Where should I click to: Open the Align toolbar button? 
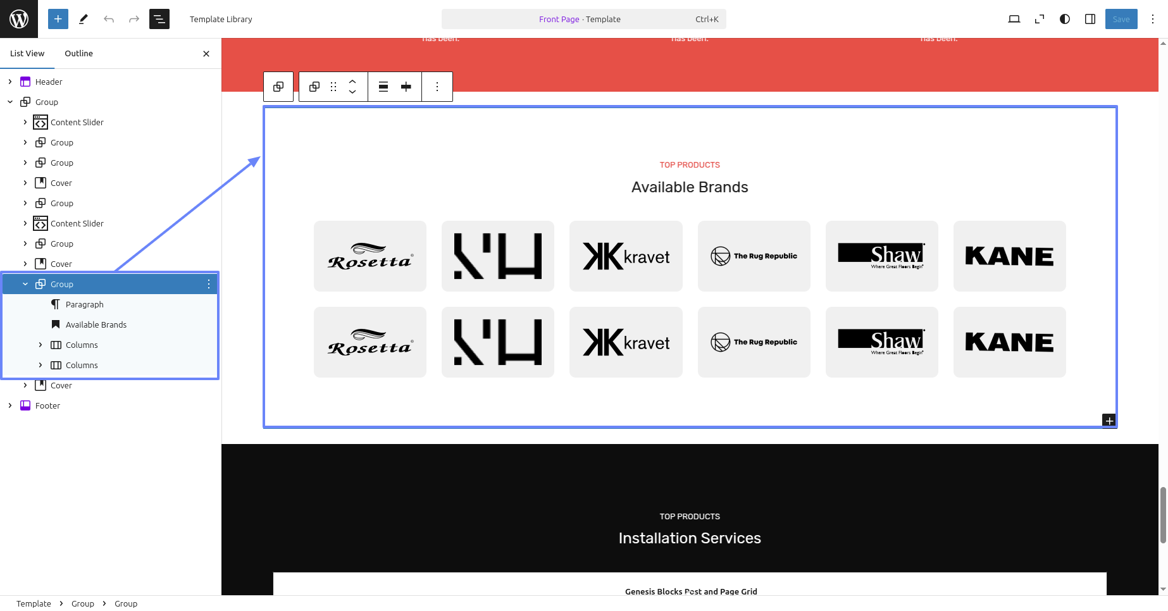click(x=383, y=87)
